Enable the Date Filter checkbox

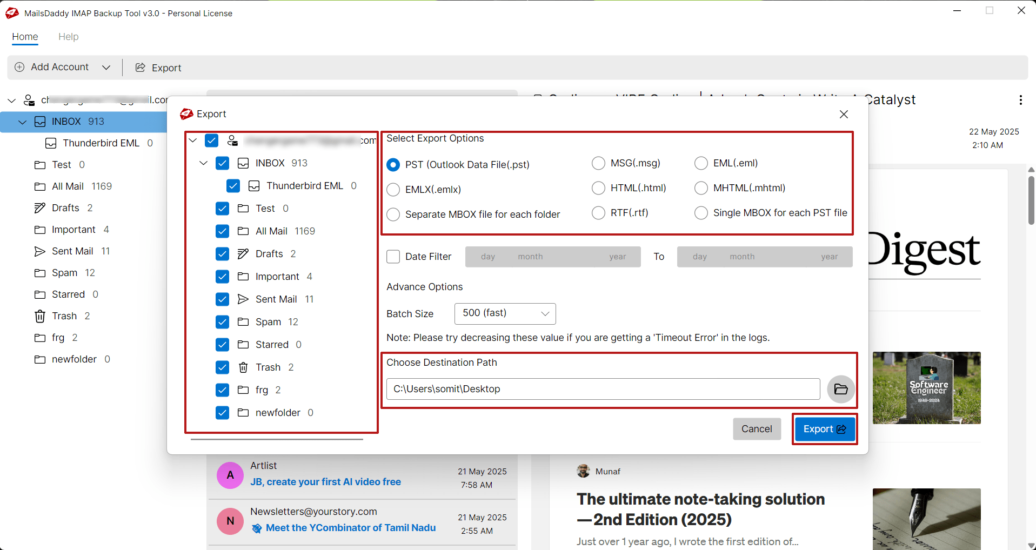tap(393, 257)
